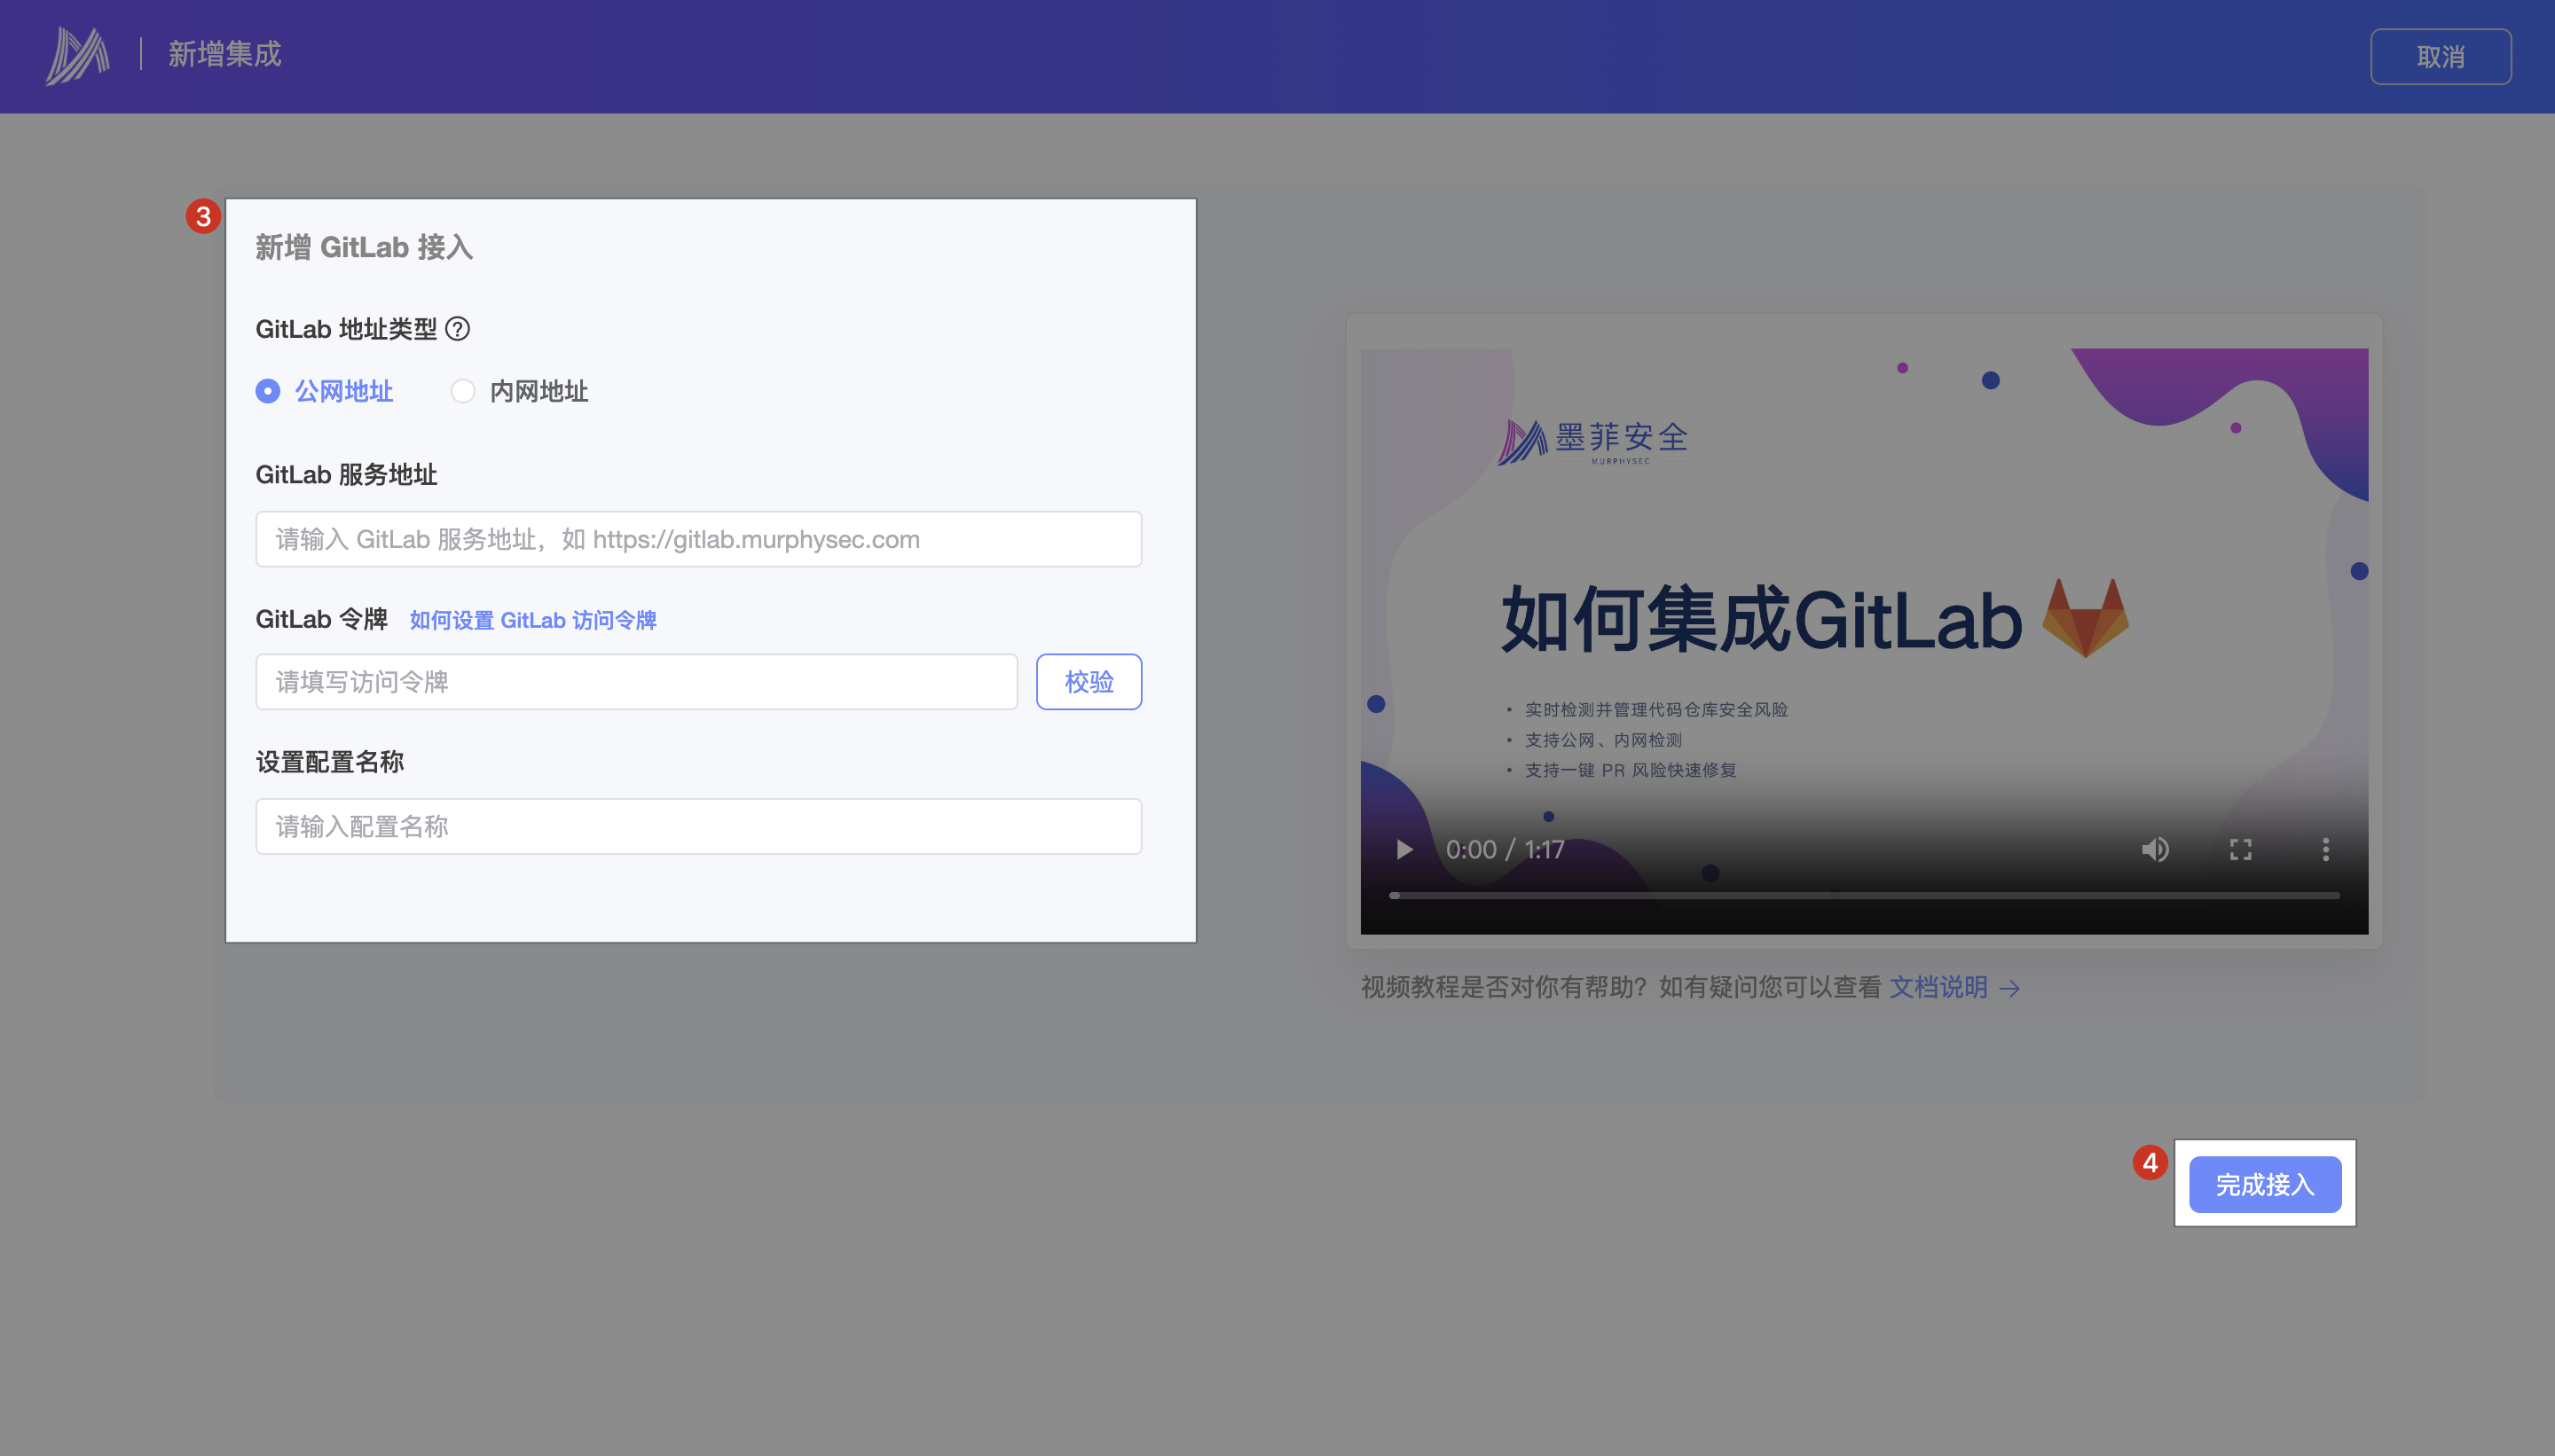This screenshot has width=2555, height=1456.
Task: Click the 取消 button in header
Action: point(2440,57)
